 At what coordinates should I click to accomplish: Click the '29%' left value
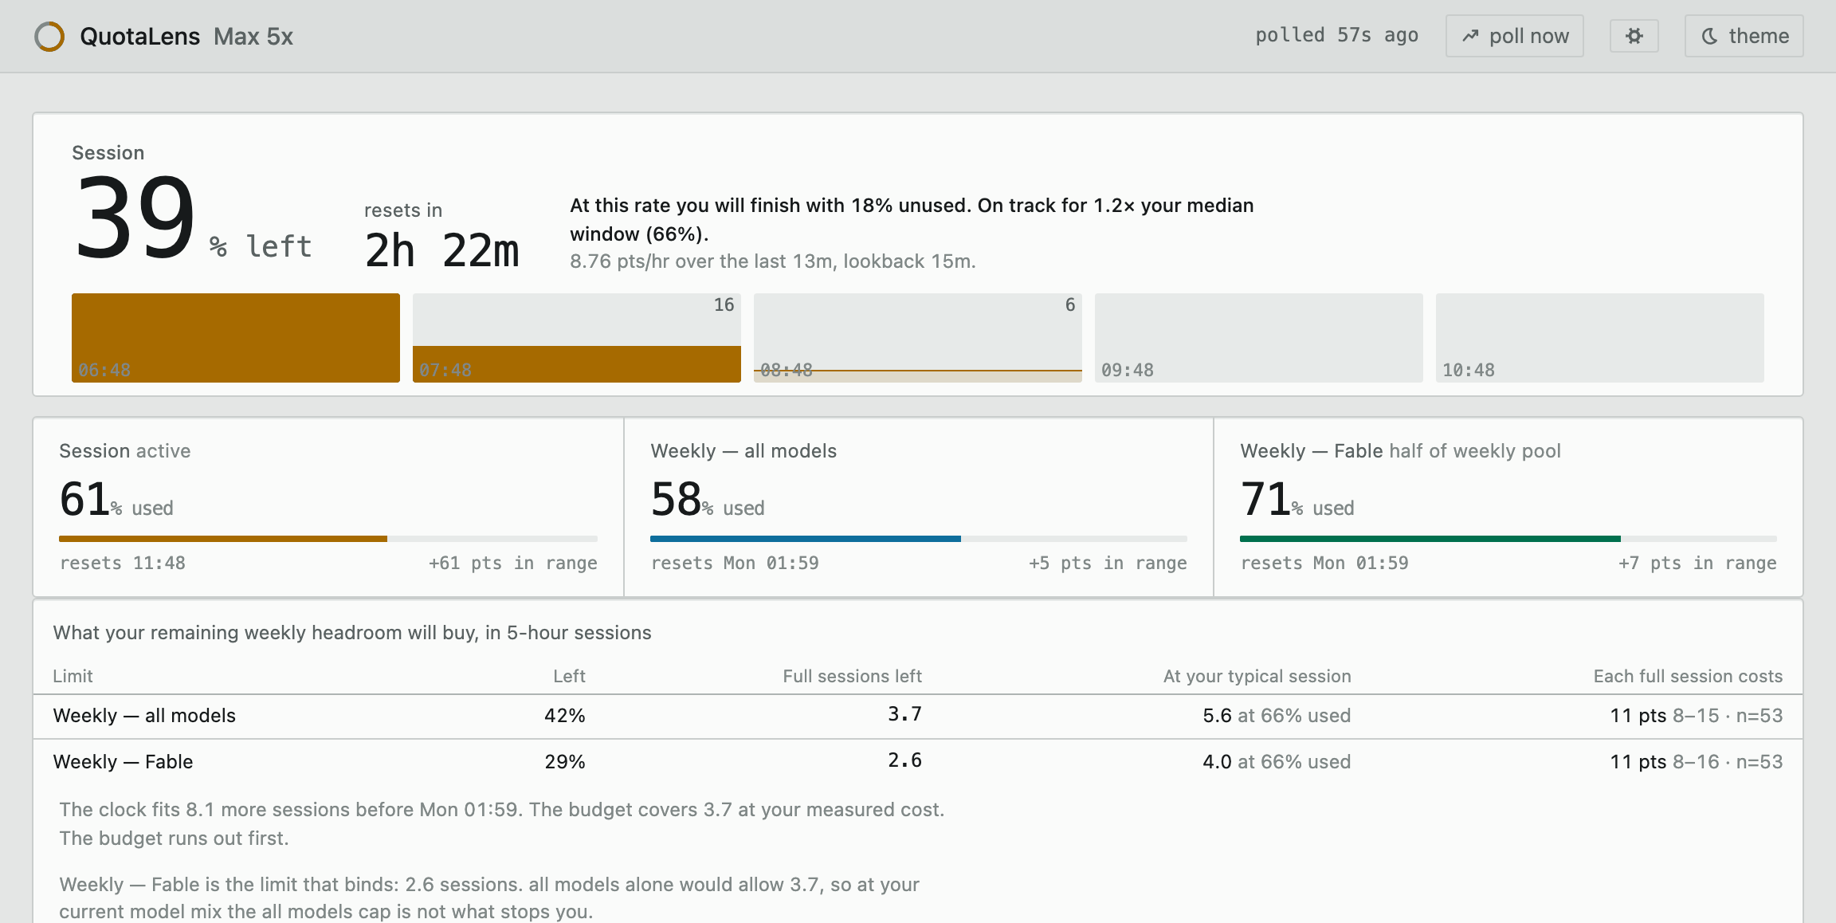565,762
